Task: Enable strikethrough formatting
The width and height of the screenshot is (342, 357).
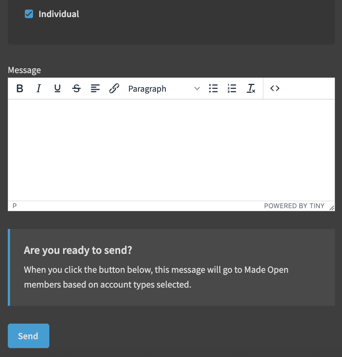Action: tap(76, 89)
